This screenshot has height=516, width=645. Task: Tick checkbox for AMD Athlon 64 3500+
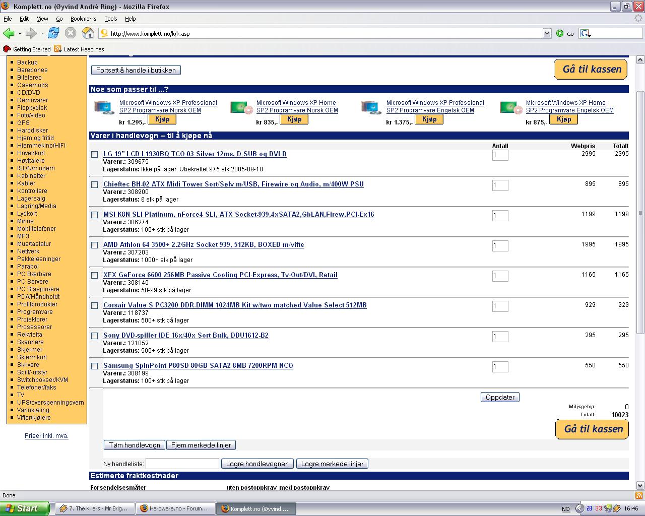pos(94,245)
